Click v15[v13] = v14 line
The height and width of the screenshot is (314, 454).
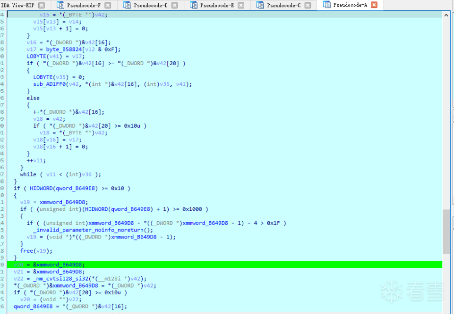[x=57, y=22]
